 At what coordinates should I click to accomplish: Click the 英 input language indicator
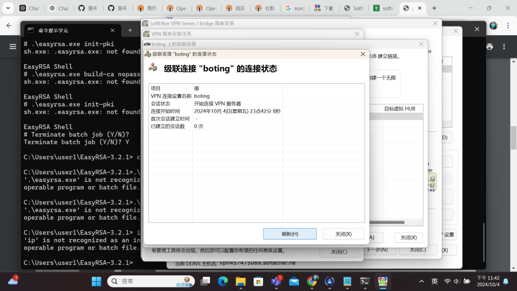(x=435, y=281)
